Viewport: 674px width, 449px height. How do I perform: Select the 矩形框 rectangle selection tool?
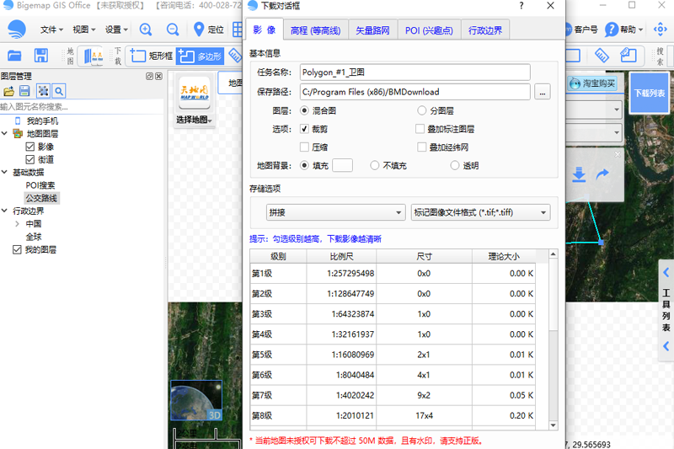coord(151,56)
